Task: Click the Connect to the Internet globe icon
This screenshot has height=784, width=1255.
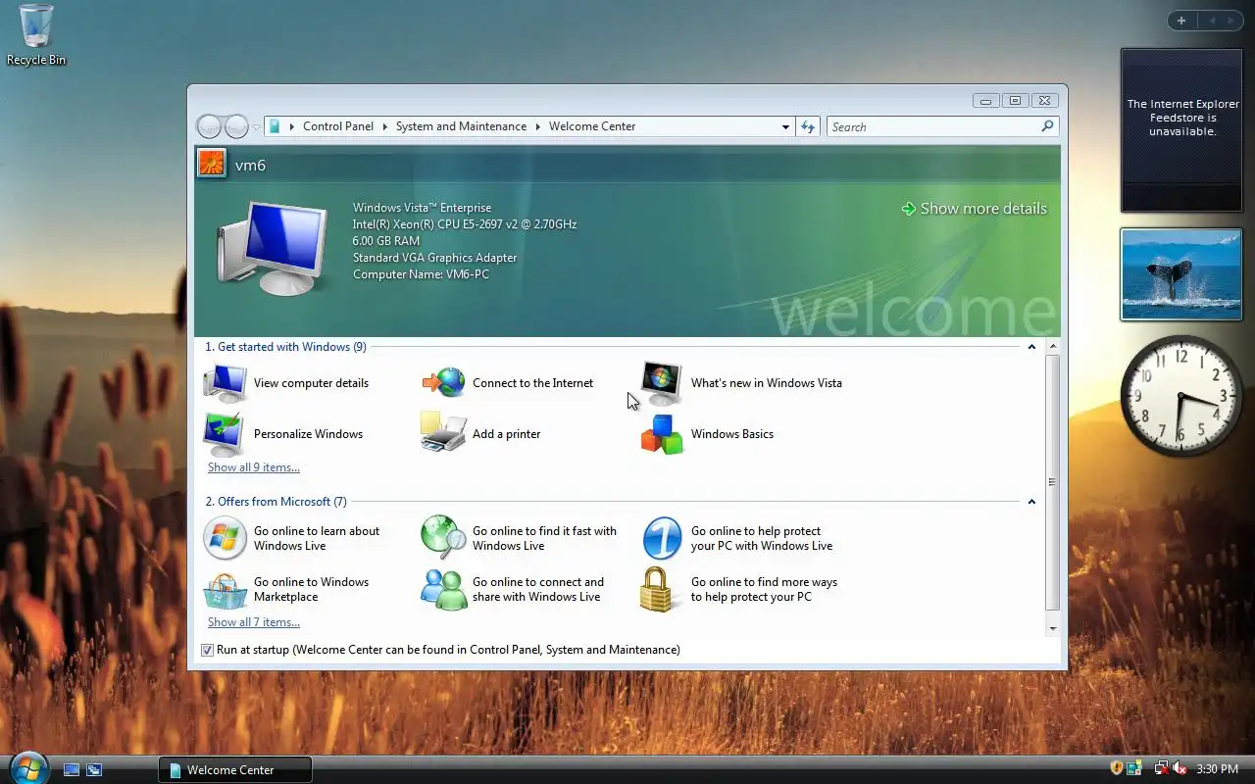Action: click(x=444, y=383)
